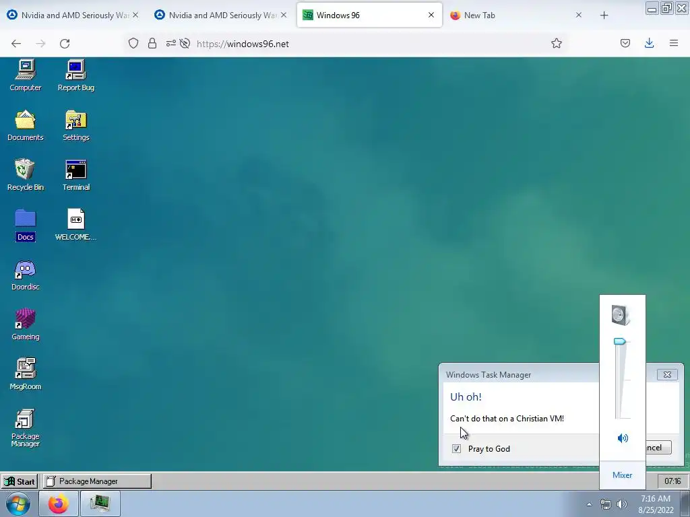This screenshot has width=690, height=517.
Task: Open the Settings desktop shortcut
Action: click(76, 125)
